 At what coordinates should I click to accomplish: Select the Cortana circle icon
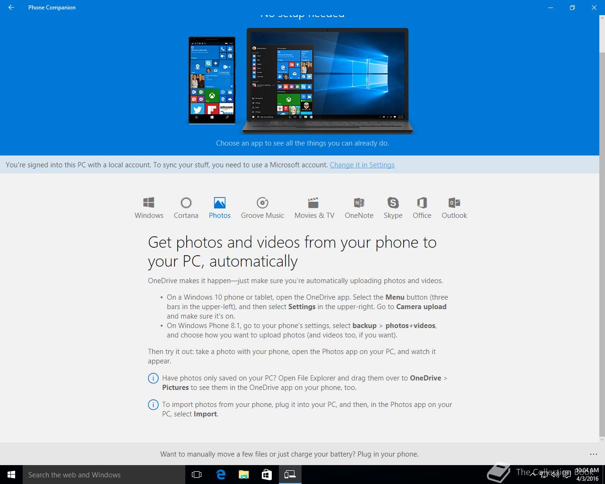tap(186, 203)
